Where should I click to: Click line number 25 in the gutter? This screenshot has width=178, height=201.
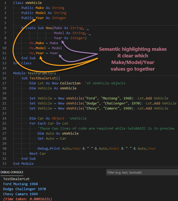point(4,124)
